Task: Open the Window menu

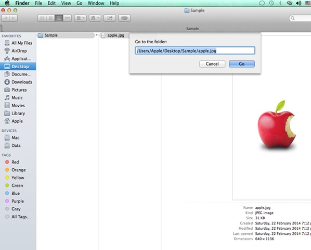Action: tap(96, 3)
